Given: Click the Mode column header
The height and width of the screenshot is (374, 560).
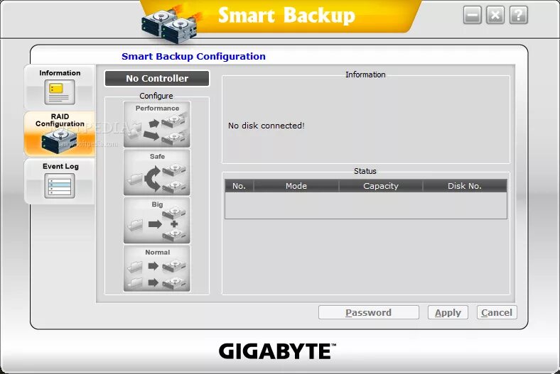Looking at the screenshot, I should [x=296, y=186].
